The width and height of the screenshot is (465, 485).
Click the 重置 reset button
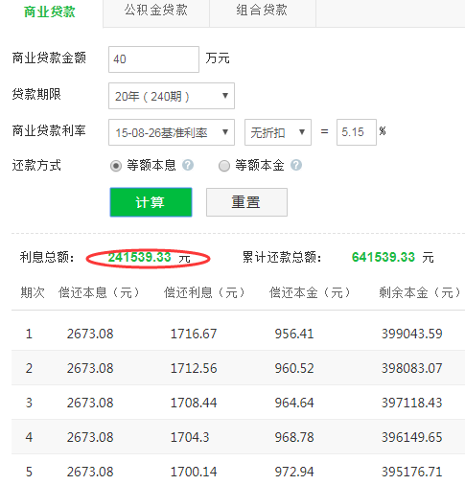tap(246, 202)
